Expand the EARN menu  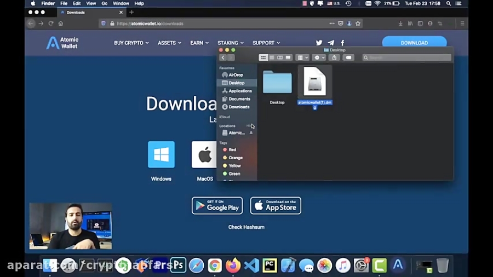[199, 43]
